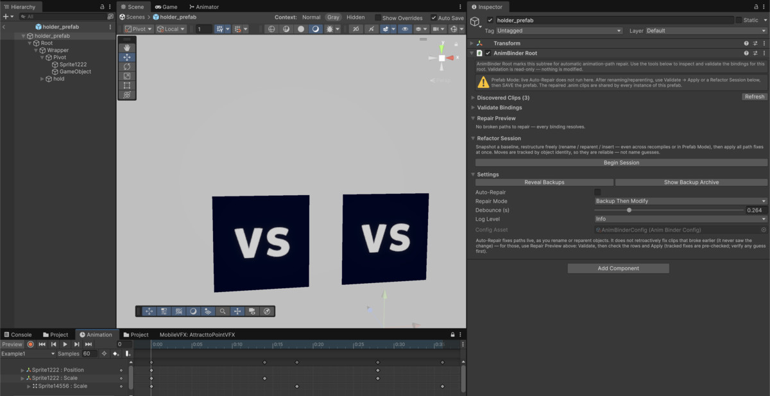
Task: Toggle the Auto Save checkbox
Action: click(x=434, y=18)
